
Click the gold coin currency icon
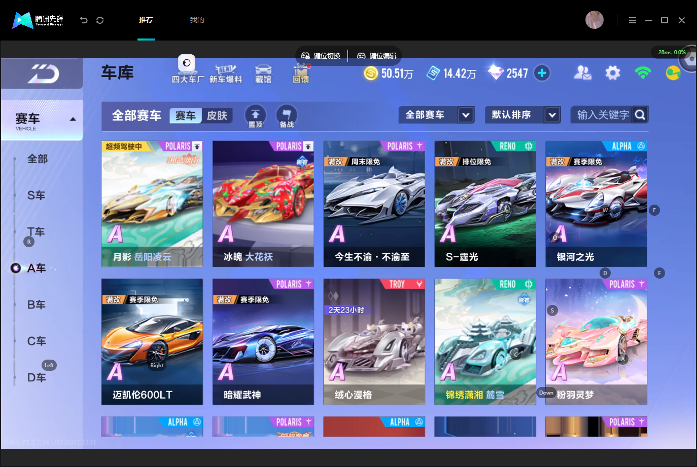coord(371,73)
